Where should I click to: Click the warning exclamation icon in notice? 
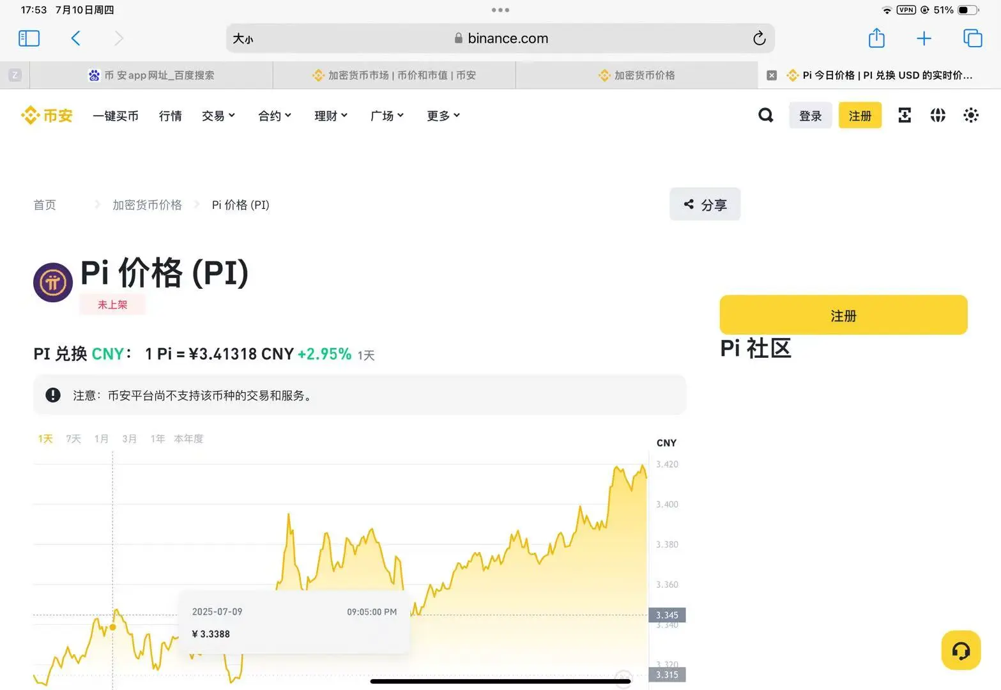coord(53,395)
